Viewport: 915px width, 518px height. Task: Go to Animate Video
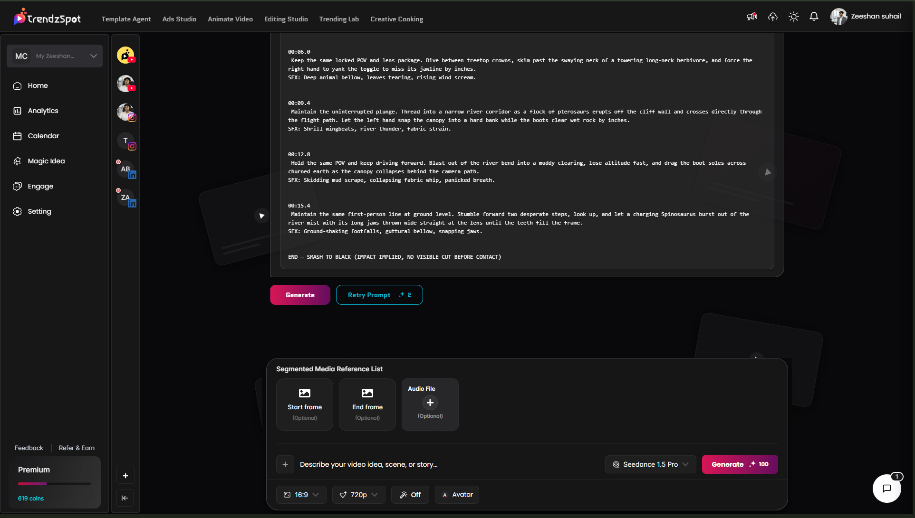(x=230, y=19)
